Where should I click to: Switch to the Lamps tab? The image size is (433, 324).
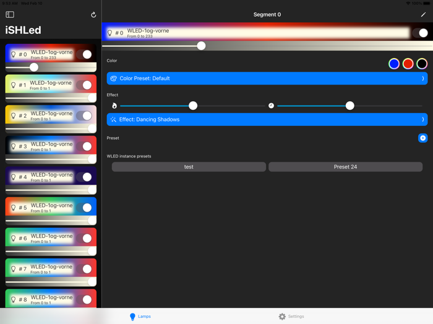pos(140,316)
